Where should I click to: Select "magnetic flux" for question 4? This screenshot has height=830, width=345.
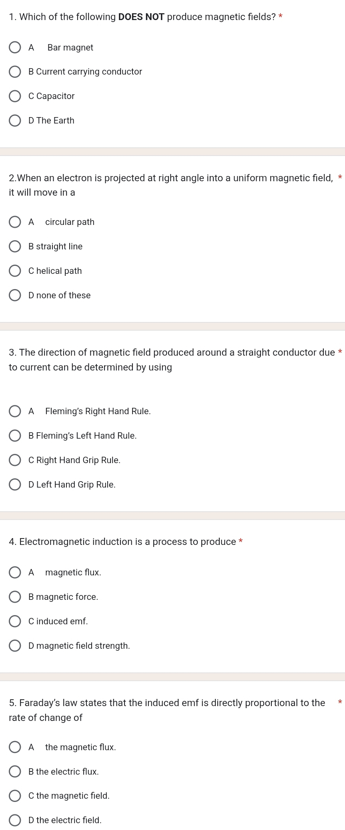click(x=15, y=572)
